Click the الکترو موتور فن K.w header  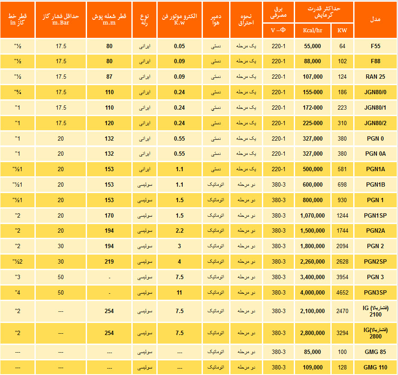(179, 20)
